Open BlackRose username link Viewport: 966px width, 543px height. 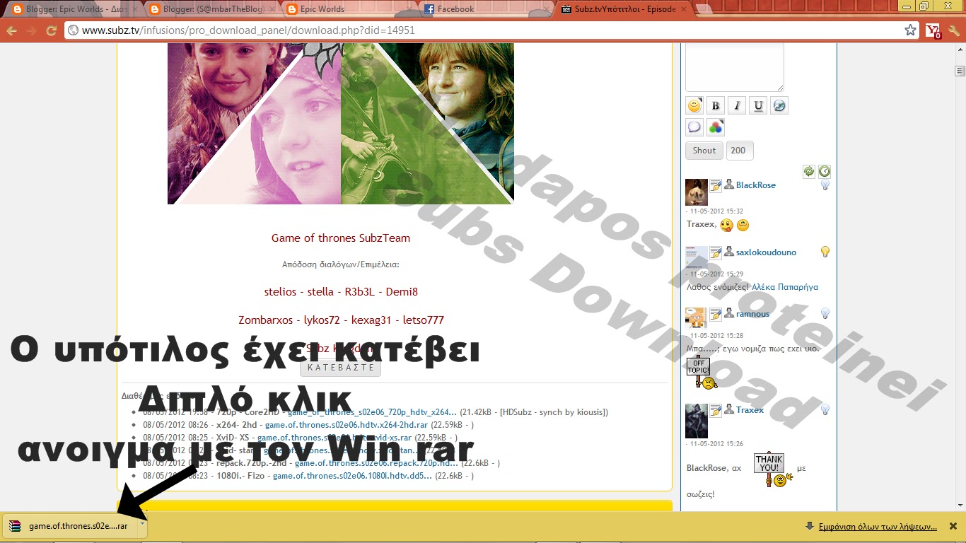(756, 185)
